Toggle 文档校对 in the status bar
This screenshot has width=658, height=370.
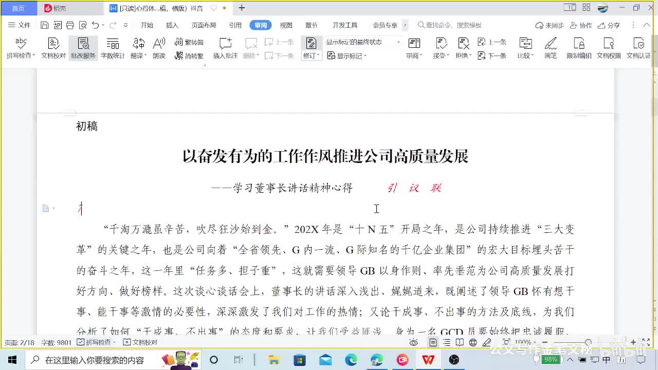(x=141, y=342)
